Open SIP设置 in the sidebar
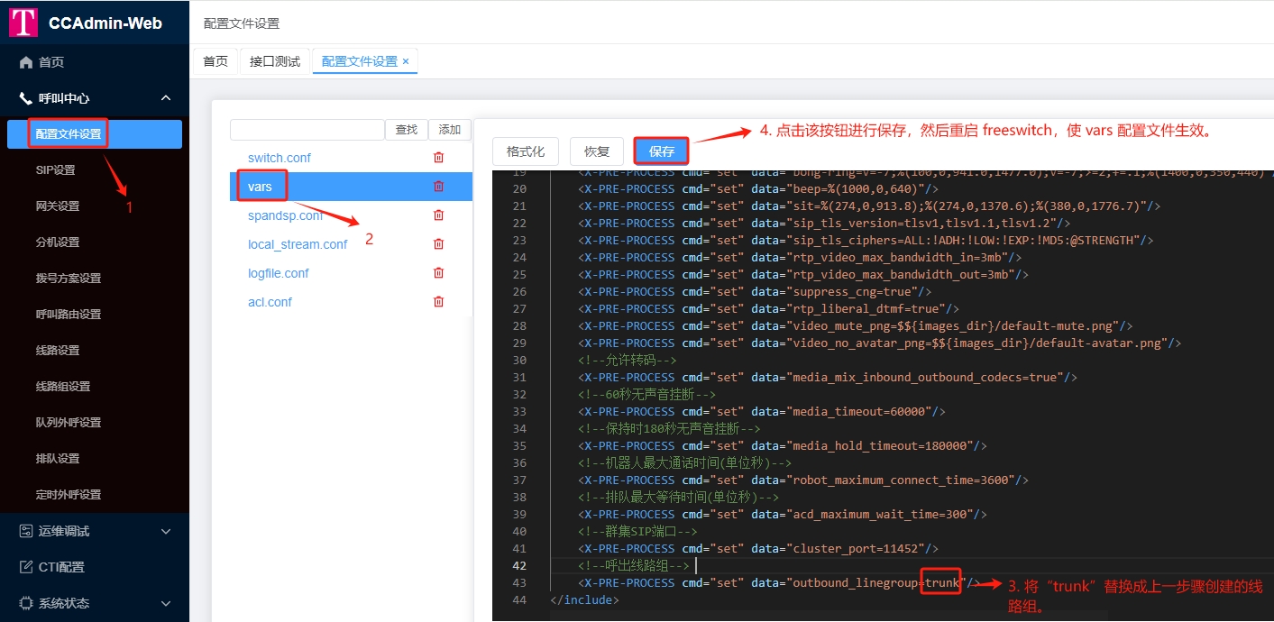The height and width of the screenshot is (622, 1274). pyautogui.click(x=56, y=170)
